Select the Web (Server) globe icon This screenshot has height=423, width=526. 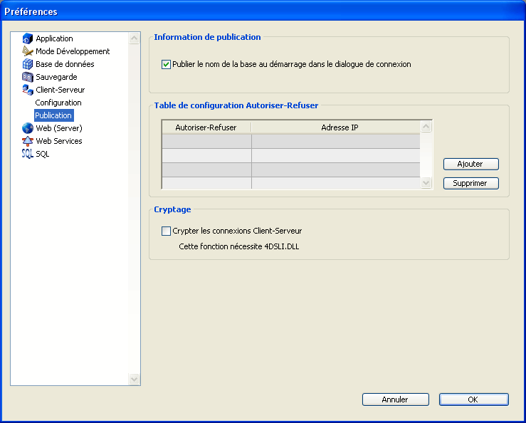(x=28, y=128)
